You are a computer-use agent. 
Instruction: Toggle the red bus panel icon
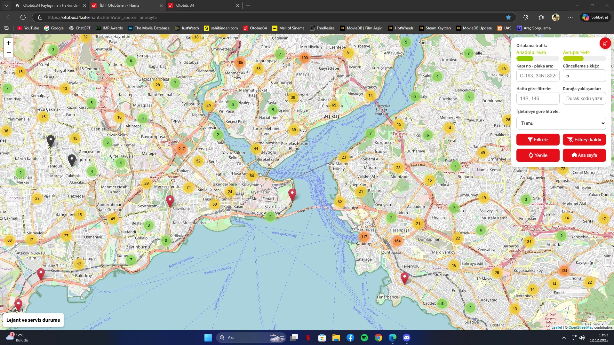tap(605, 43)
